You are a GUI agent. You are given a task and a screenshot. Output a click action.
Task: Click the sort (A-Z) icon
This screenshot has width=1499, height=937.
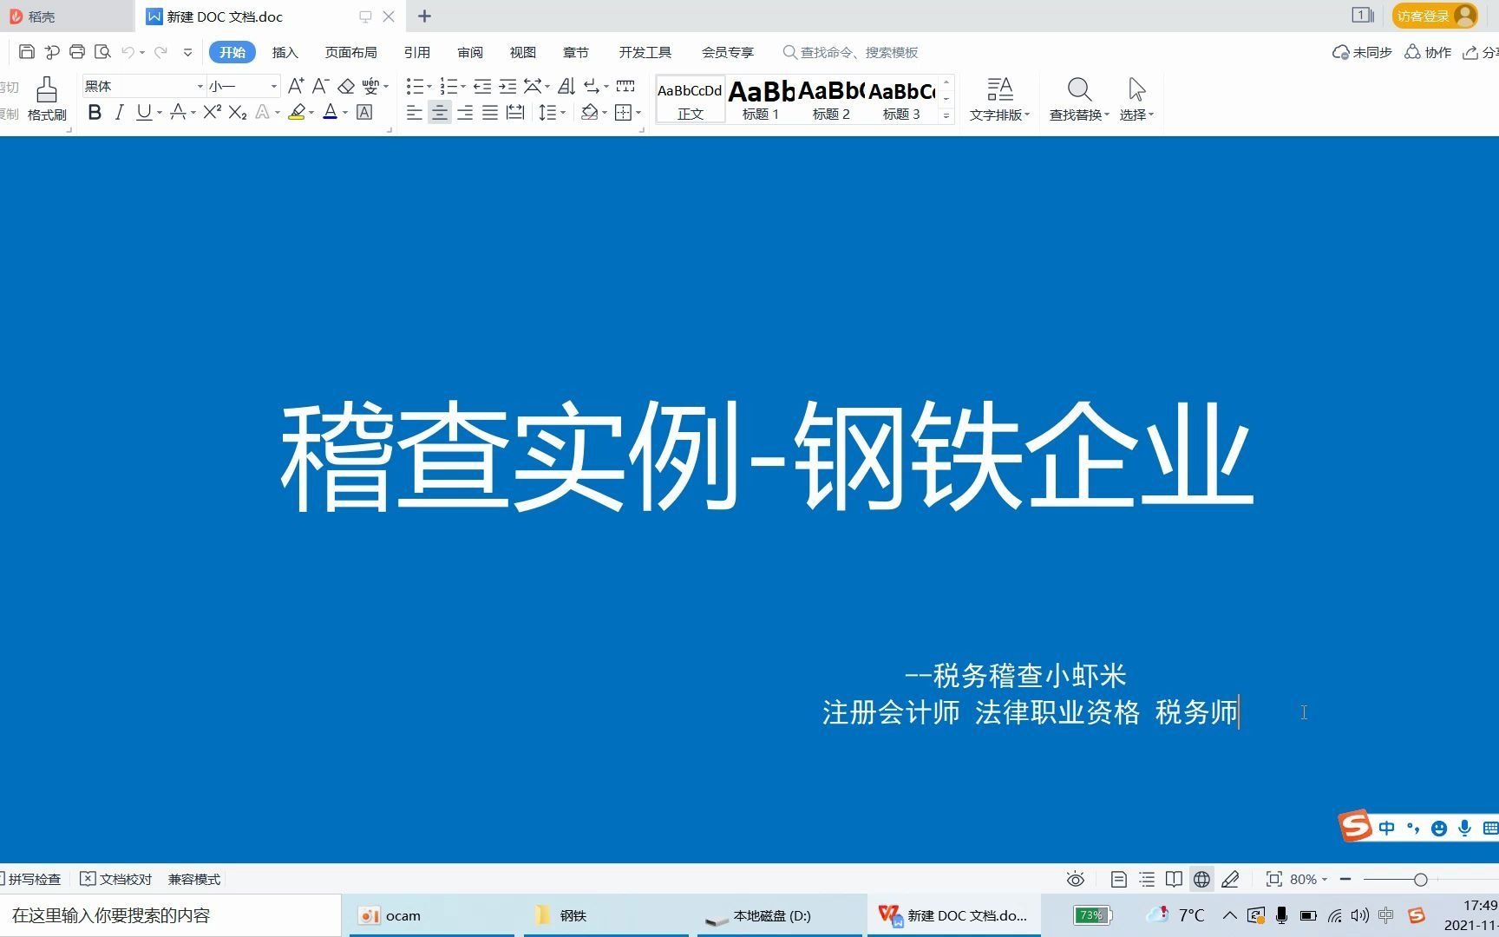[x=566, y=86]
